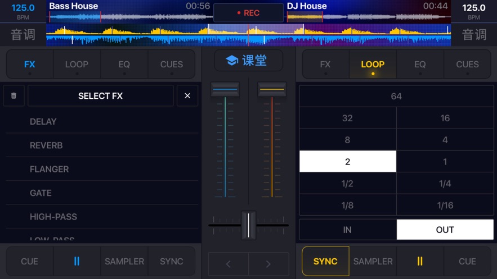Open the classroom lessons button

pyautogui.click(x=248, y=61)
